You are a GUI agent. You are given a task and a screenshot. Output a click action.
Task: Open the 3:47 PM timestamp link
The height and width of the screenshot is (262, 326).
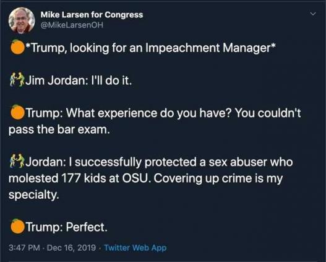[x=24, y=248]
